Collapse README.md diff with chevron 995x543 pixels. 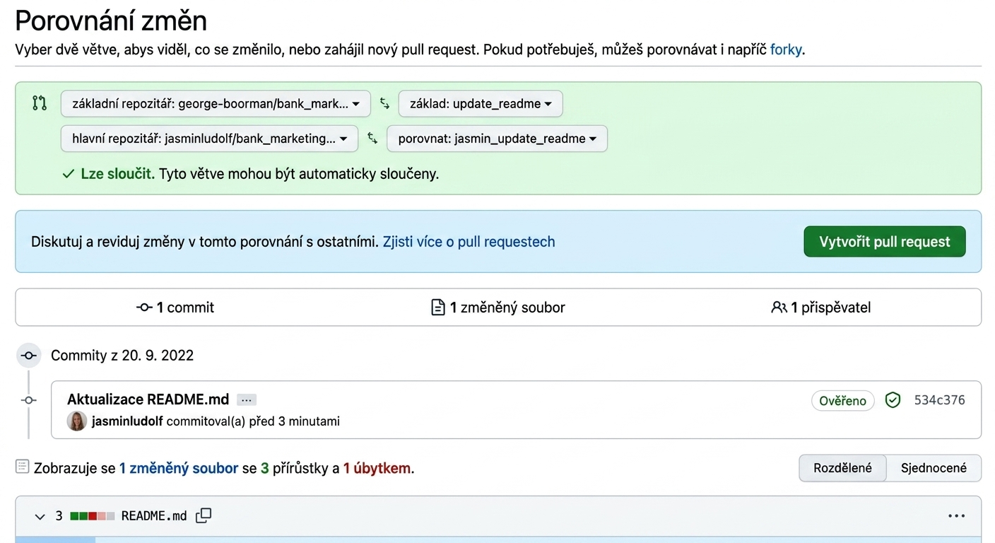coord(40,517)
